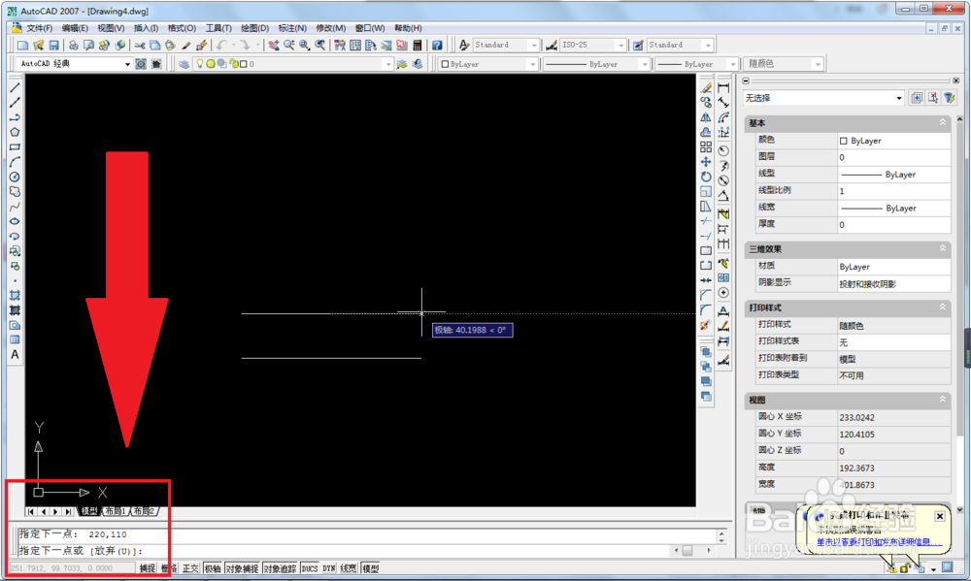Switch to the 布局1 layout tab
This screenshot has width=971, height=581.
pyautogui.click(x=116, y=511)
